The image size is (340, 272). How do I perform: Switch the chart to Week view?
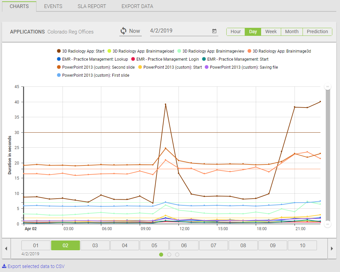tap(270, 31)
